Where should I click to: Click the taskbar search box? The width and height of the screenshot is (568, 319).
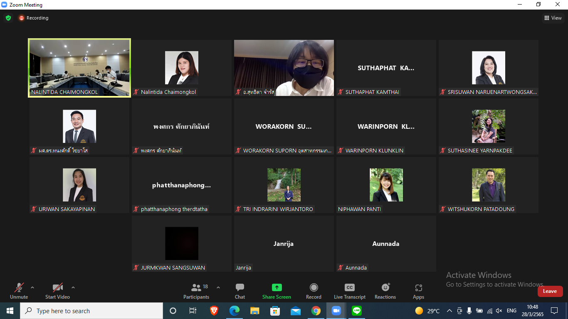[x=91, y=311]
